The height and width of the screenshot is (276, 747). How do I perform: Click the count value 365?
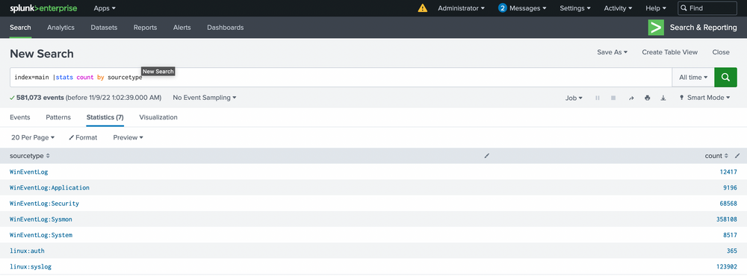[x=732, y=251]
